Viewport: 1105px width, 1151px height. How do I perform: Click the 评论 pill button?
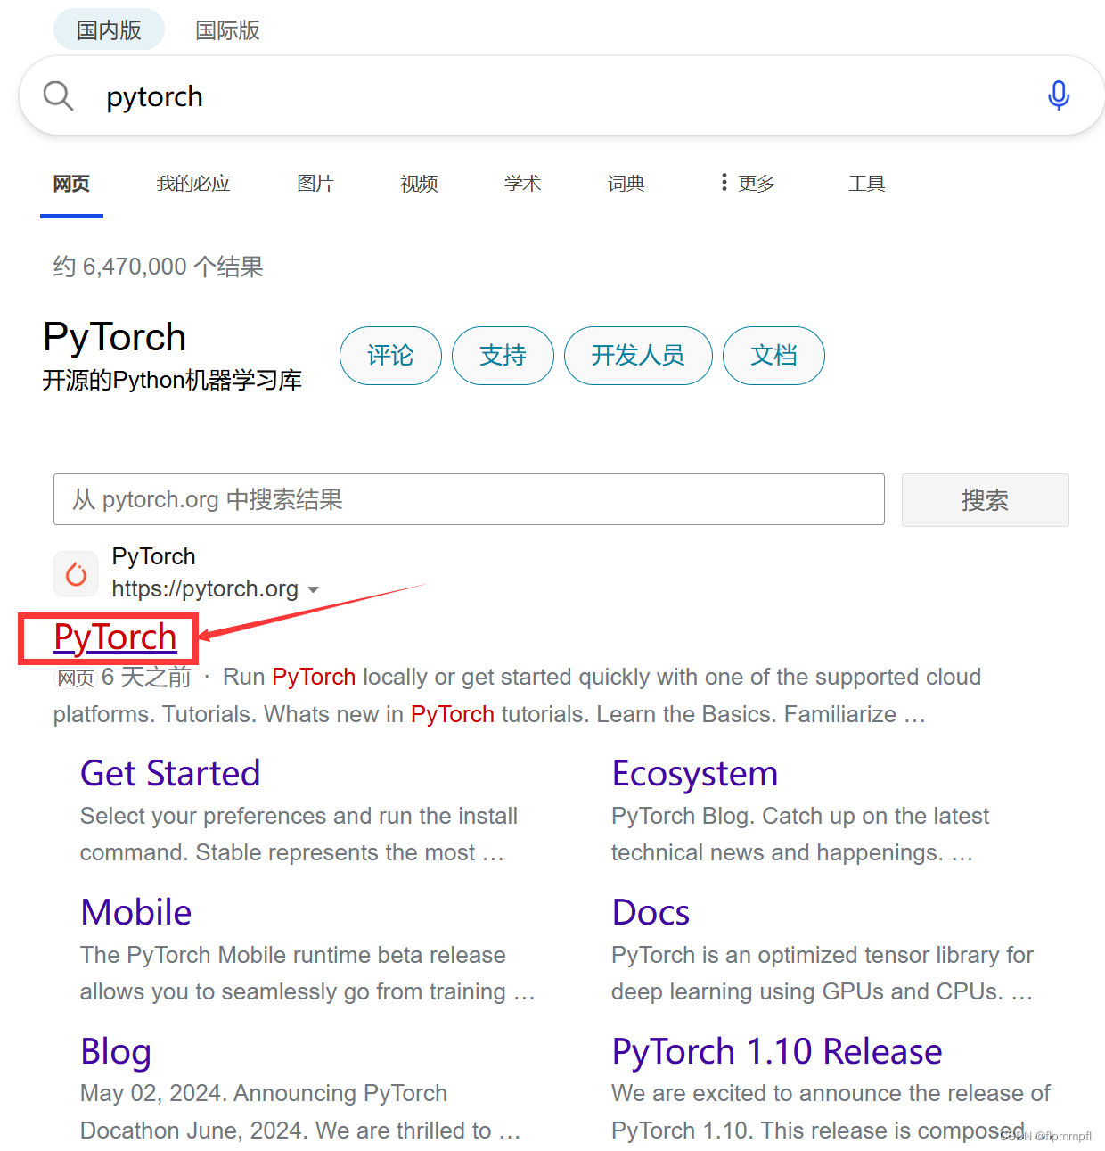click(390, 356)
